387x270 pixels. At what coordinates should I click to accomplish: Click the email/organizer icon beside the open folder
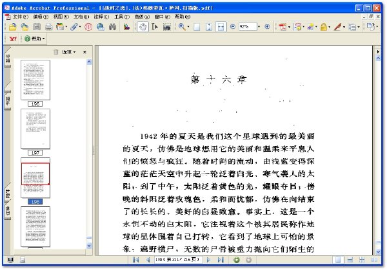[25, 27]
